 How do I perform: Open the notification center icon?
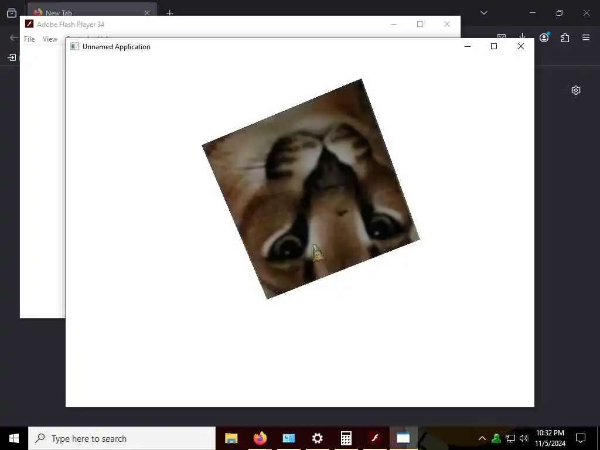[x=581, y=438]
